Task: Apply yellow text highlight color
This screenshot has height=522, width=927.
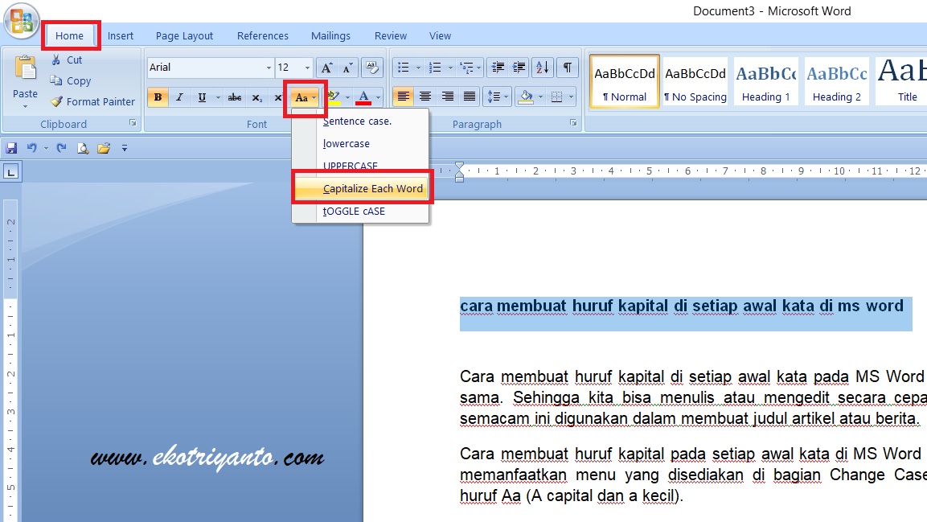Action: [334, 97]
